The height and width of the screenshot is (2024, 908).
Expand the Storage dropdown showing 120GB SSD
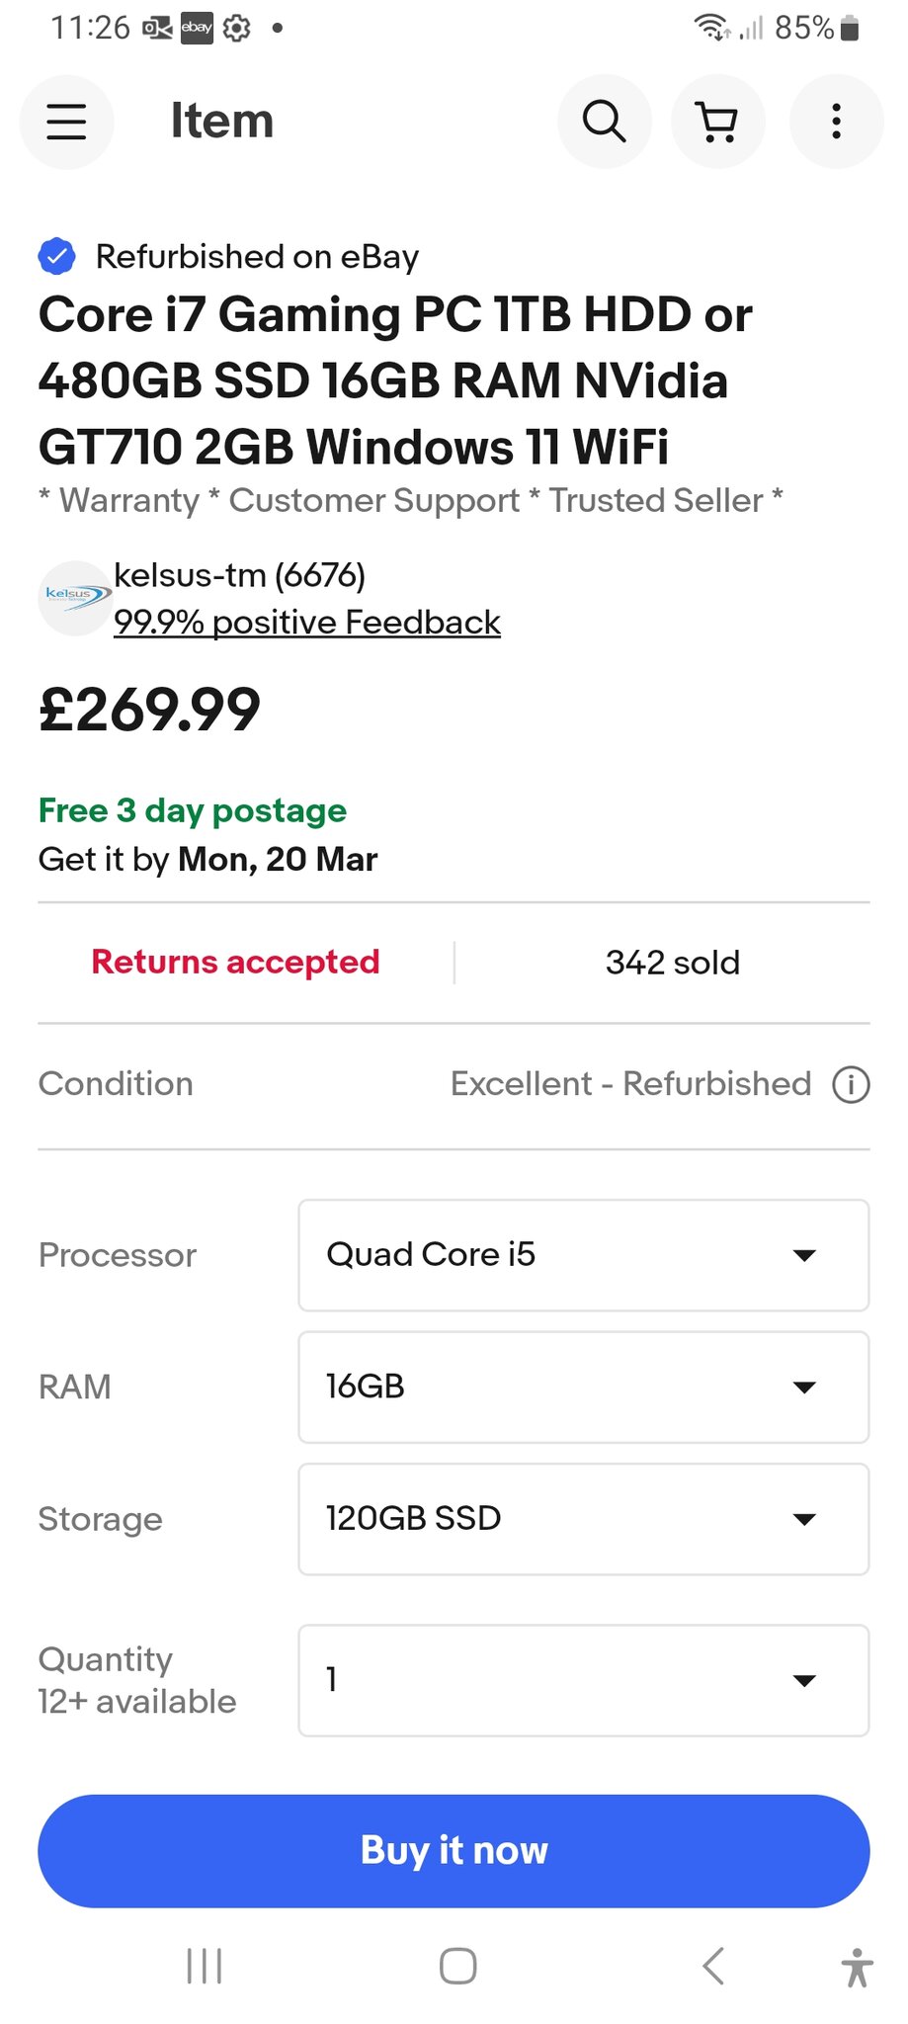584,1519
